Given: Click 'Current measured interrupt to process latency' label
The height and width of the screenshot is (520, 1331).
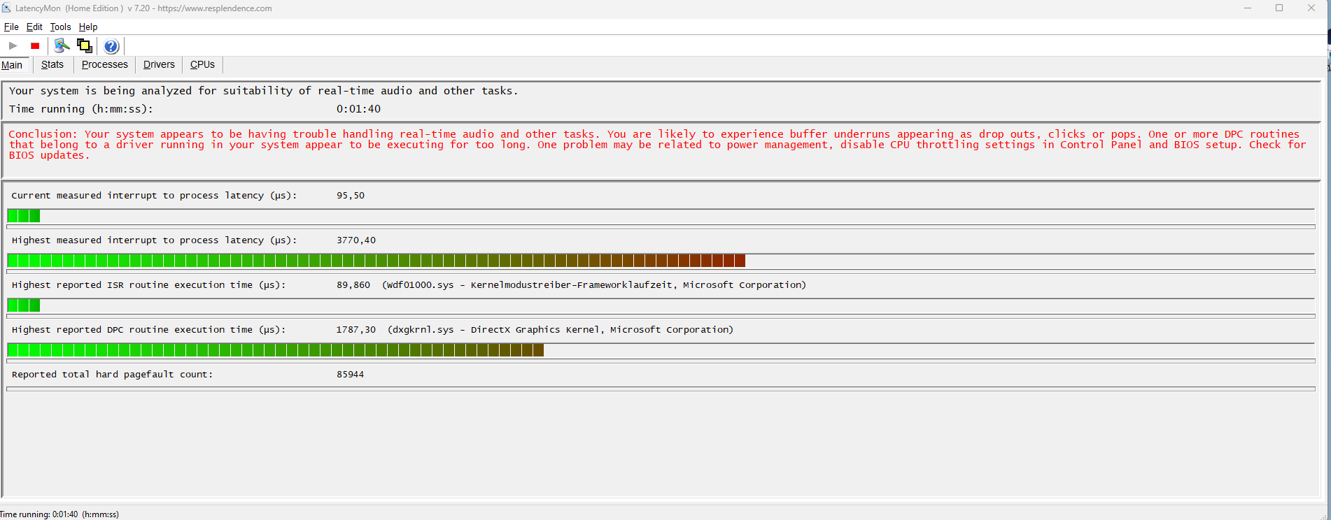Looking at the screenshot, I should [x=154, y=196].
